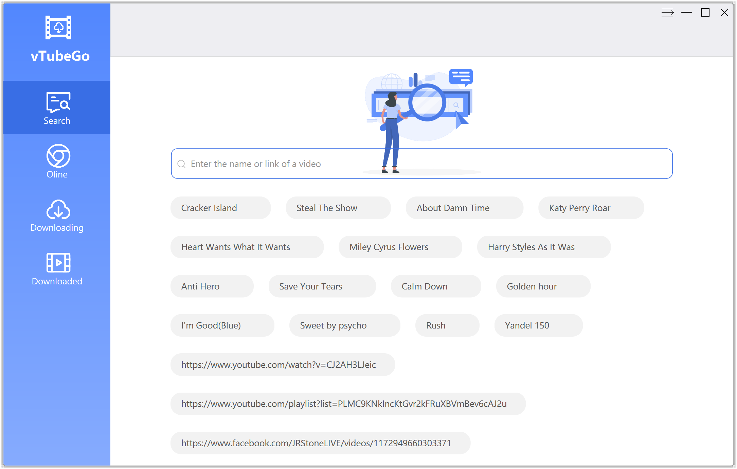Open the Search tab in sidebar
Screen dimensions: 737x469
(57, 108)
